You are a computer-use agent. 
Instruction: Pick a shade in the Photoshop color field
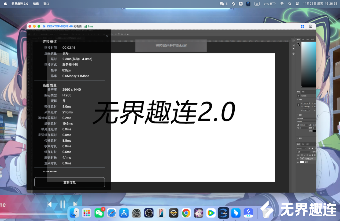coord(309,65)
